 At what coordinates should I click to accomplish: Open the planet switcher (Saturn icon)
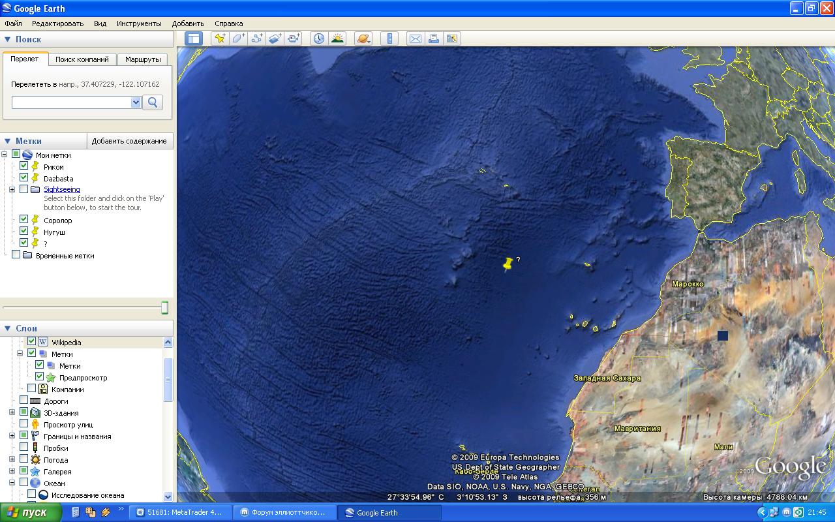[x=363, y=38]
